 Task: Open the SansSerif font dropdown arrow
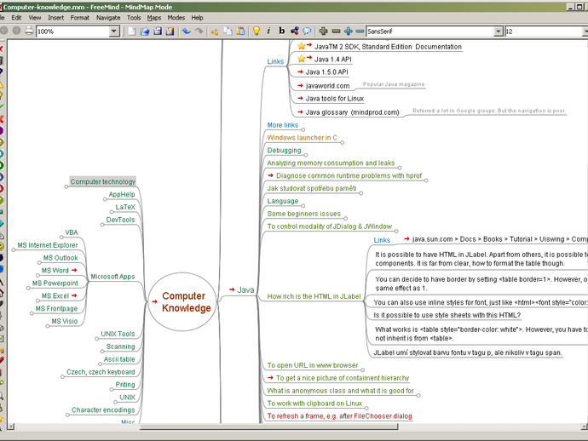coord(499,31)
